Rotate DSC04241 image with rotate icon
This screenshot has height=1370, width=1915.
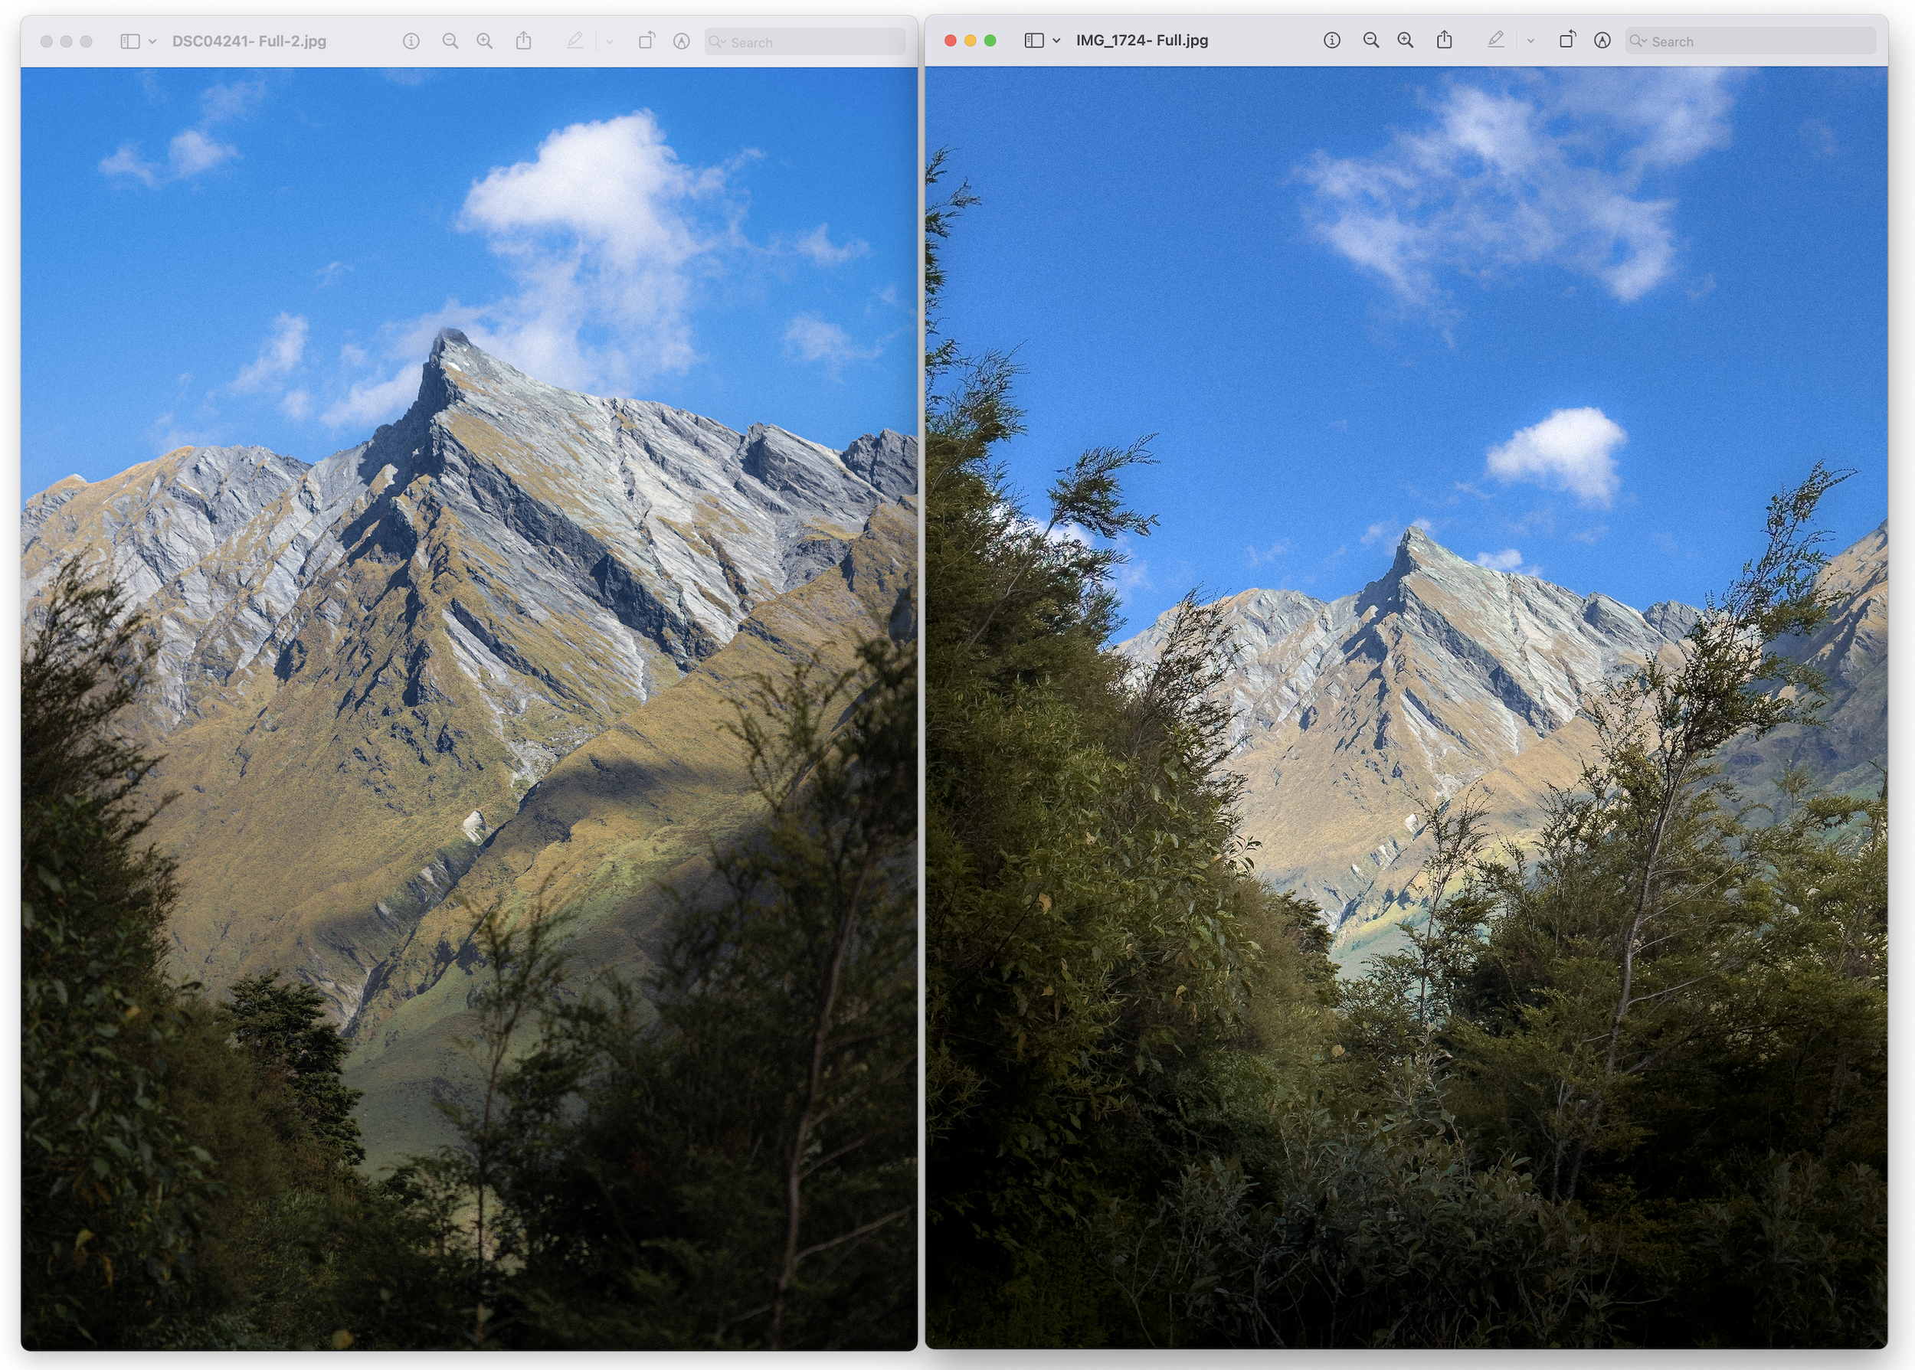tap(647, 41)
